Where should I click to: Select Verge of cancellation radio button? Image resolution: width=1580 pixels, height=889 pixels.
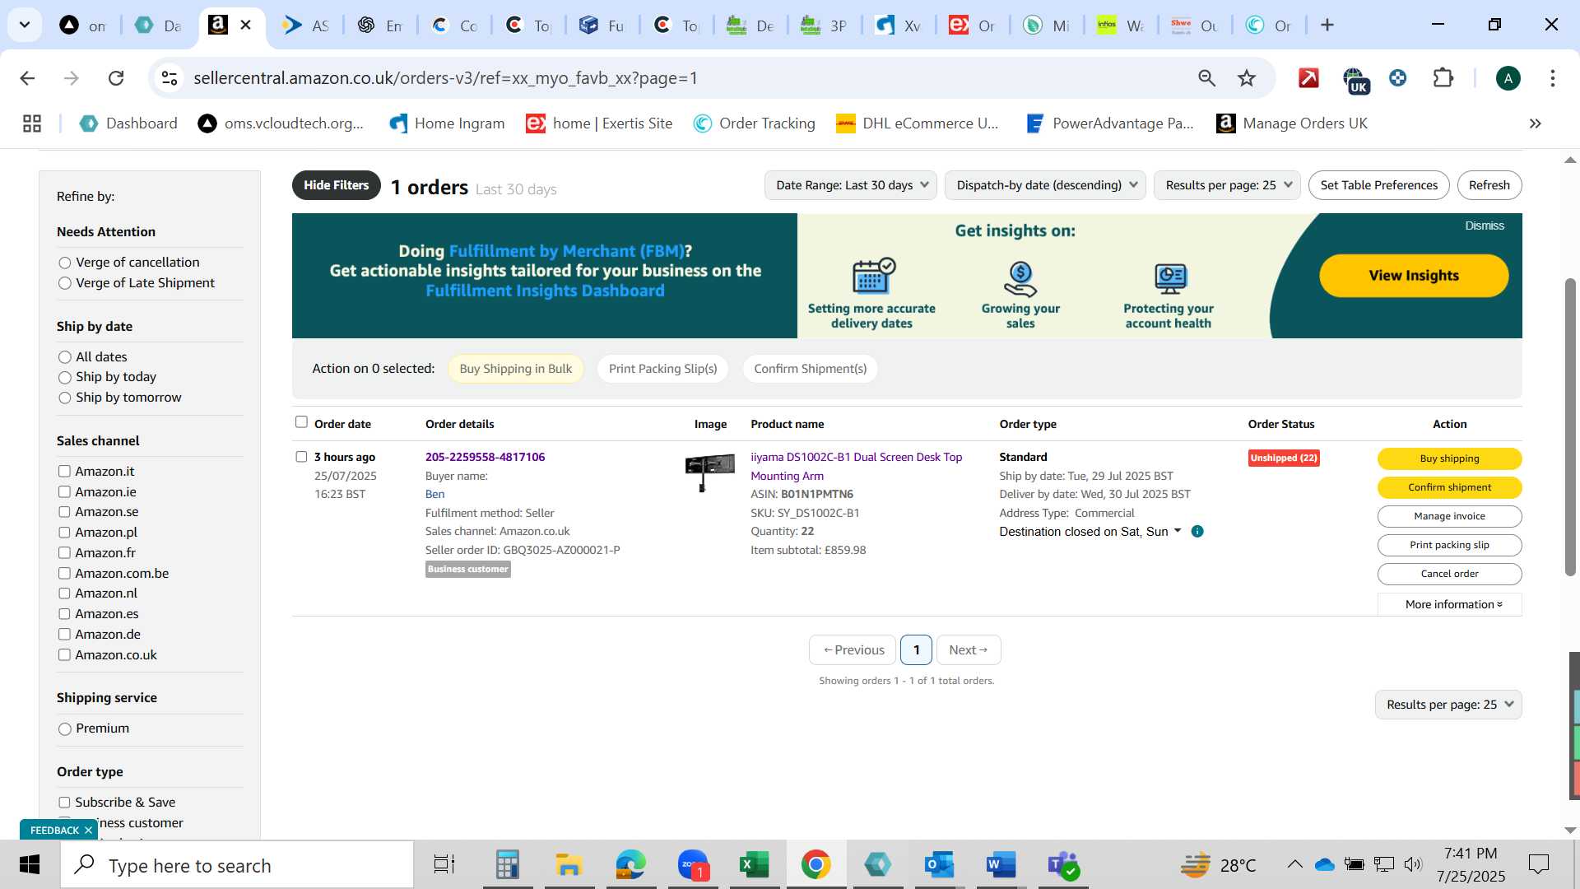coord(65,263)
